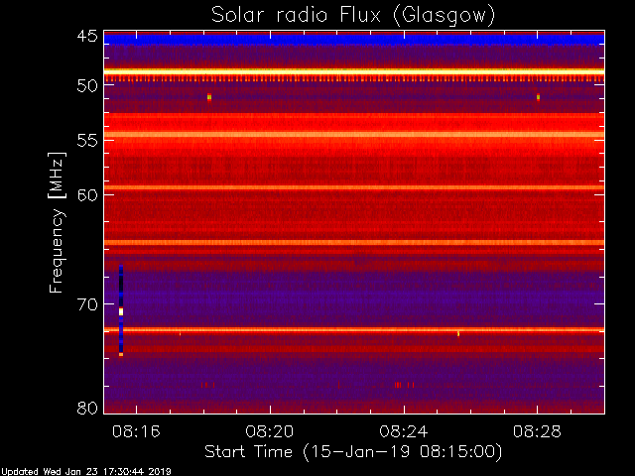Click the 80 frequency tick label
635x476 pixels.
pyautogui.click(x=87, y=408)
